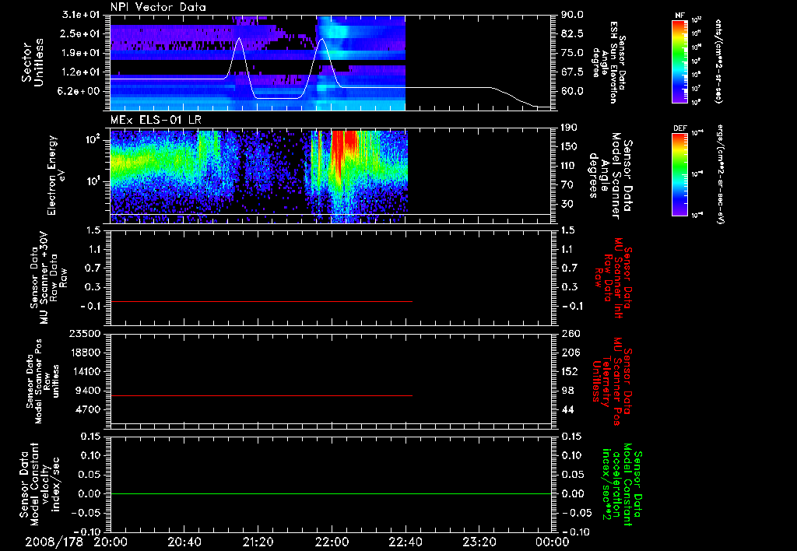797x551 pixels.
Task: Click the second peak of white elevation curve
Action: tap(321, 40)
